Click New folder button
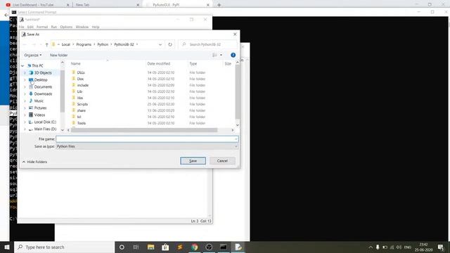The width and height of the screenshot is (450, 253). click(58, 55)
